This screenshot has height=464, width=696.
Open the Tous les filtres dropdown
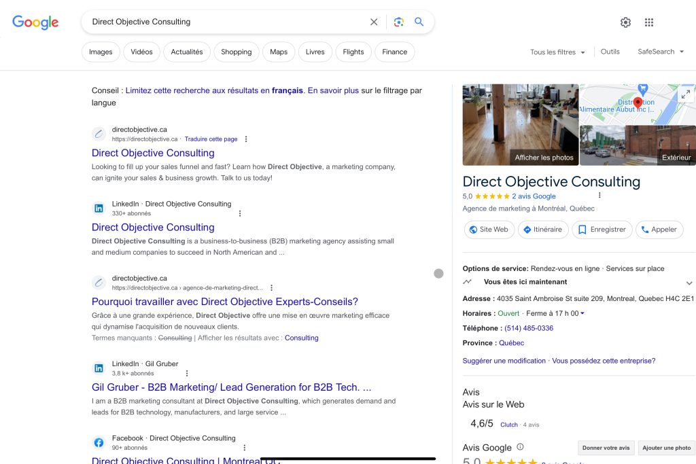coord(557,52)
